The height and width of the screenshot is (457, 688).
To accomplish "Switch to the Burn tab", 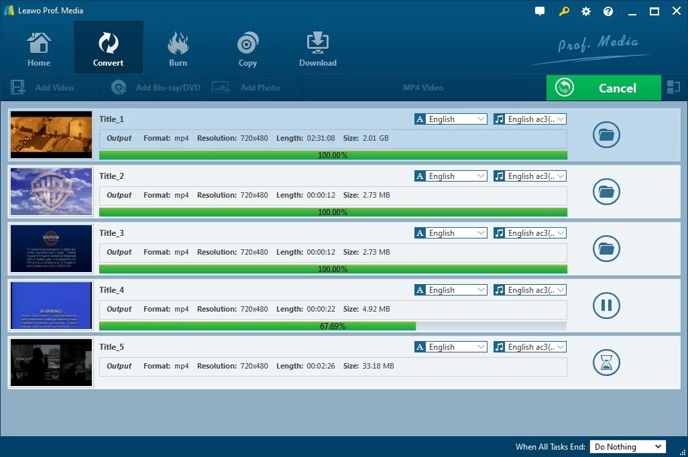I will point(178,47).
